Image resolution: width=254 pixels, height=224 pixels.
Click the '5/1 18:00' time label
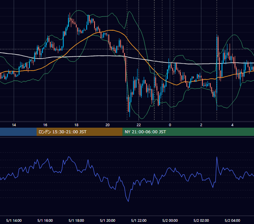(76, 220)
